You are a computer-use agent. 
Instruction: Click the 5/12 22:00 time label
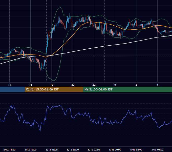[94, 149]
